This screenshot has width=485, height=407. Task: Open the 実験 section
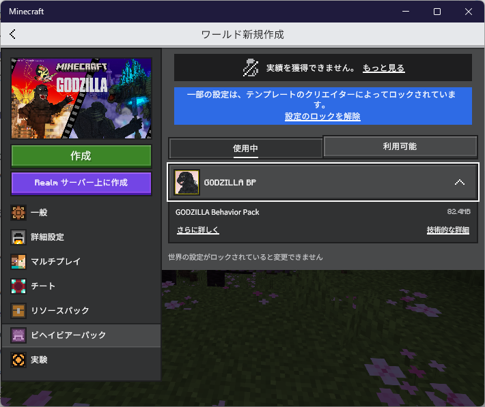[x=81, y=360]
